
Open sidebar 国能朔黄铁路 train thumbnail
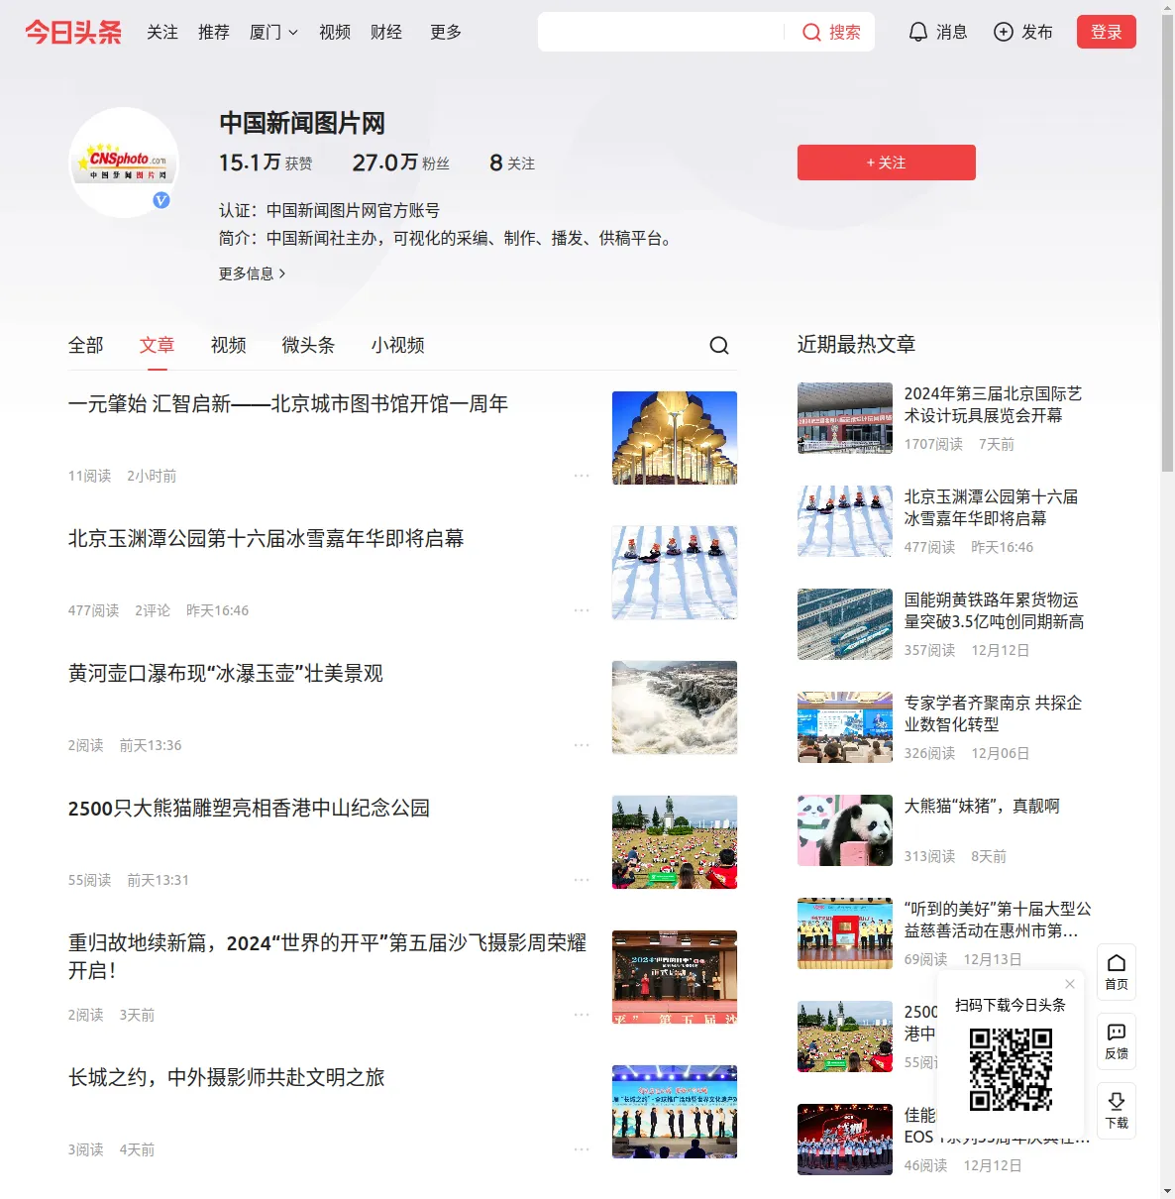click(845, 624)
